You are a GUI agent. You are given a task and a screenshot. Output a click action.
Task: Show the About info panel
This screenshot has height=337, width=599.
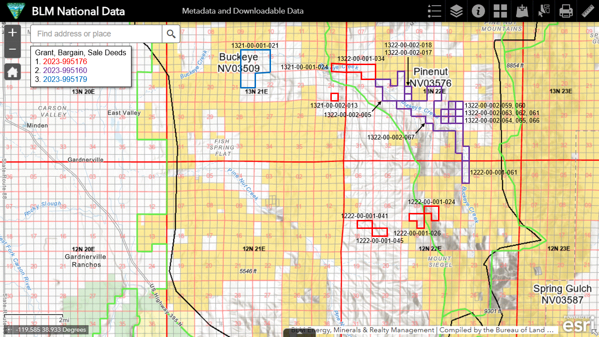(x=478, y=11)
